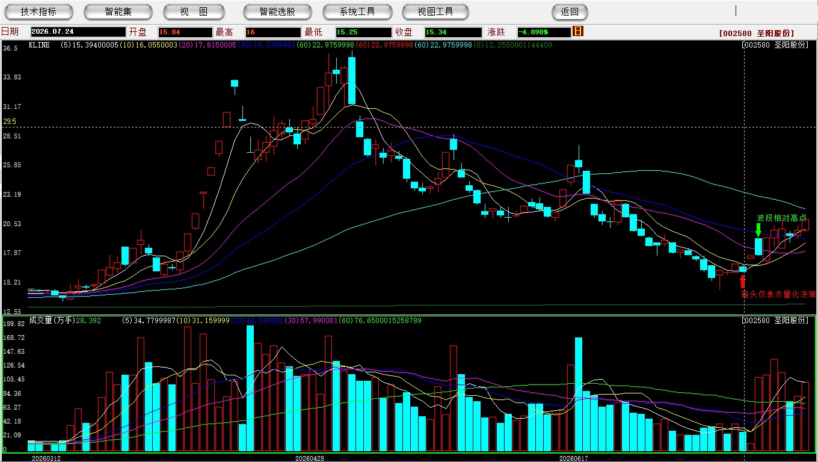Click the 36.5 price axis label
This screenshot has height=462, width=818.
(x=10, y=48)
